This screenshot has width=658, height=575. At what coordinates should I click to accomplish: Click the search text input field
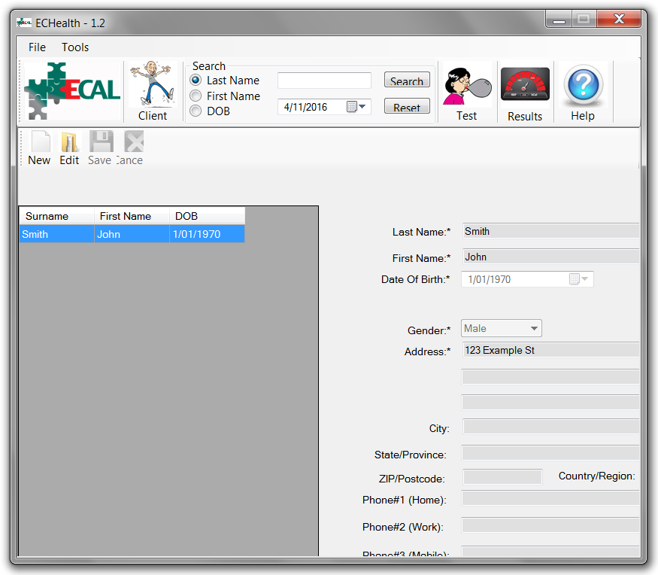(x=324, y=81)
